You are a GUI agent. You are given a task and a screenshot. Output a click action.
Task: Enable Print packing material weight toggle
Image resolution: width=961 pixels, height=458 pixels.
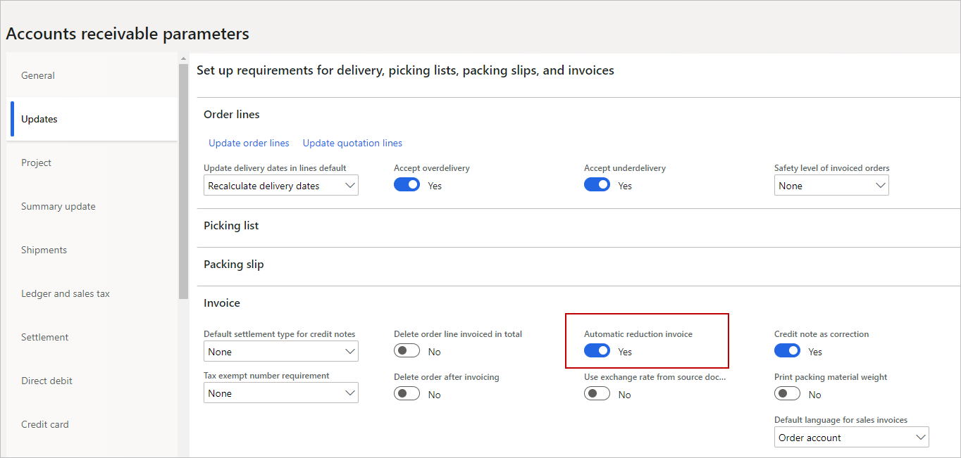[787, 394]
